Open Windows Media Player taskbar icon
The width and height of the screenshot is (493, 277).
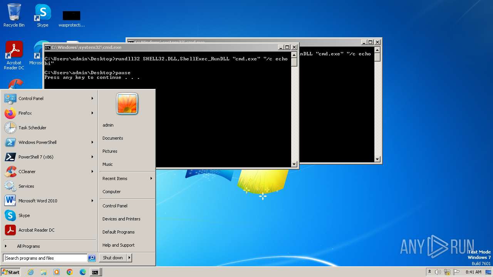click(57, 272)
